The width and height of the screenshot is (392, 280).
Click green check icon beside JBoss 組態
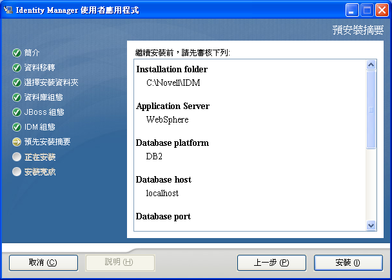tap(17, 112)
